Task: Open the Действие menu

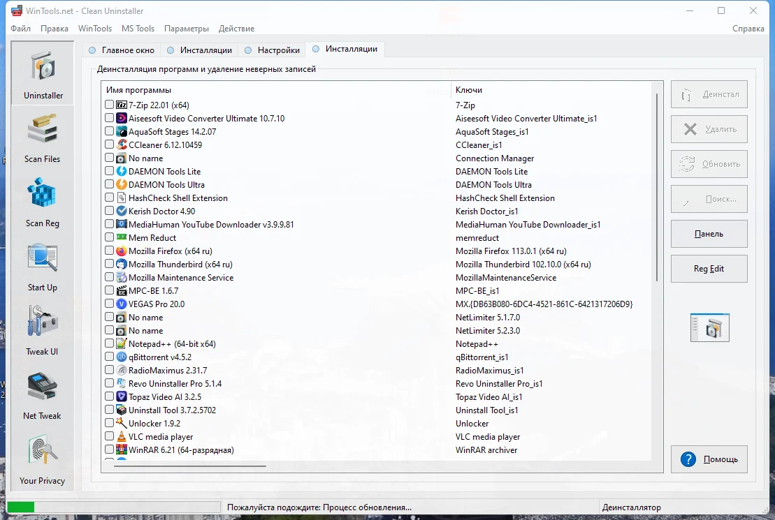Action: tap(236, 29)
